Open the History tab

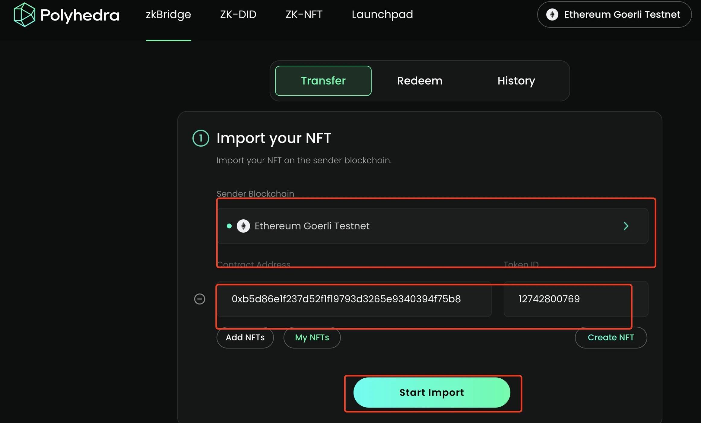click(x=516, y=81)
